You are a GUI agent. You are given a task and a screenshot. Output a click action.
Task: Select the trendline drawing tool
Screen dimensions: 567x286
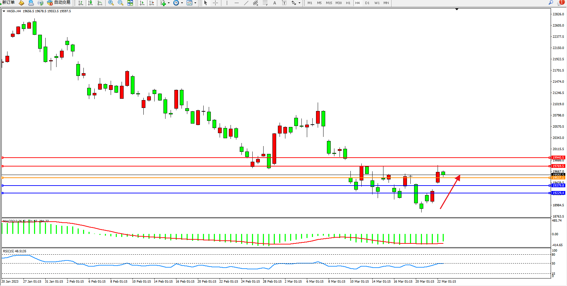point(246,3)
